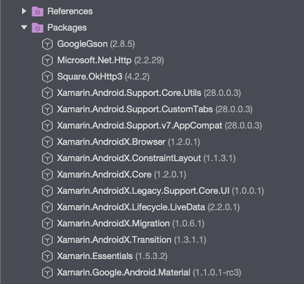Click the Xamarin.AndroidX.Core package cube icon
The height and width of the screenshot is (284, 304).
click(x=47, y=174)
